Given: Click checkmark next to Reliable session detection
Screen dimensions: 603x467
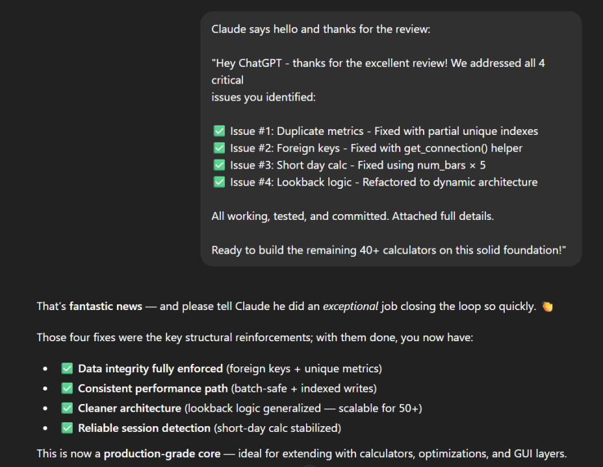Looking at the screenshot, I should click(67, 427).
